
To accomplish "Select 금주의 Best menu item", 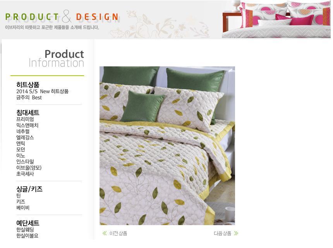I will (29, 97).
